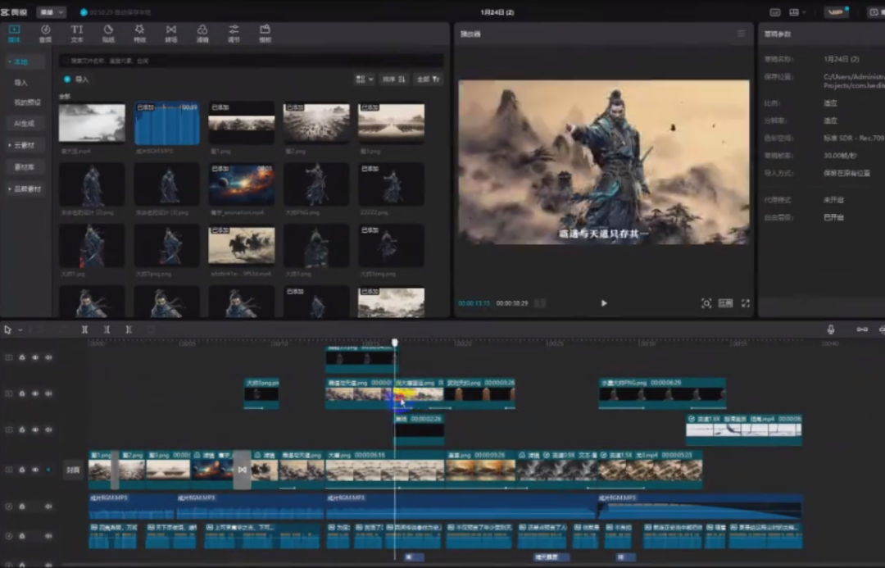The height and width of the screenshot is (568, 885).
Task: Hide the main track beside the 封面 button
Action: point(35,470)
